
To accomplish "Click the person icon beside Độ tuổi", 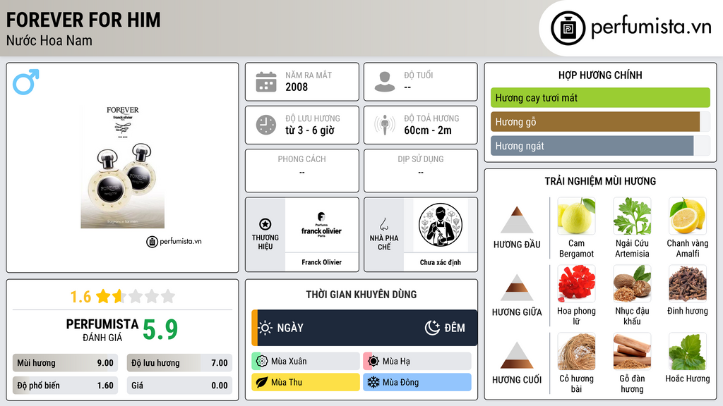I will 385,82.
